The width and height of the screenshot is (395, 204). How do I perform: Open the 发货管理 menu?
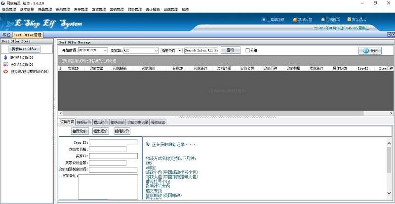[x=99, y=9]
